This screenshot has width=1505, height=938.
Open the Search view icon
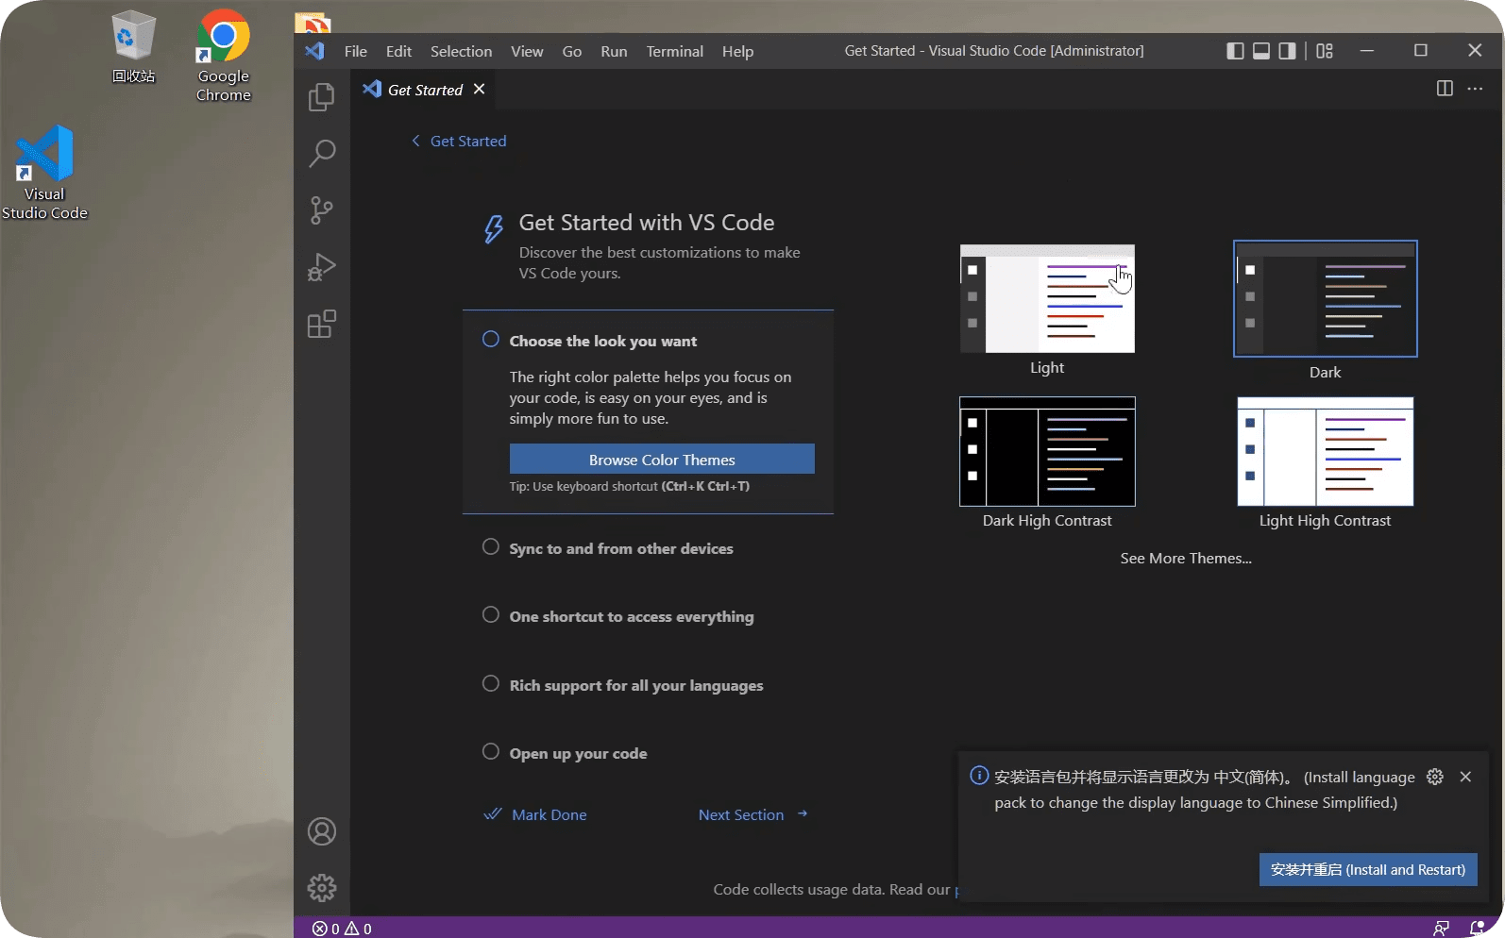pyautogui.click(x=322, y=154)
